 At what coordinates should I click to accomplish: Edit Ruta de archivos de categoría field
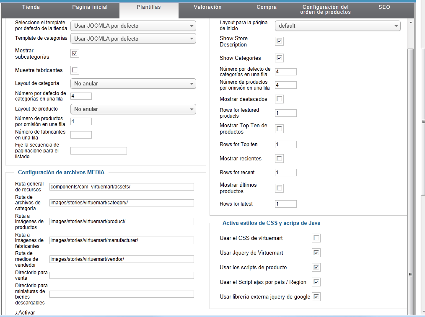[122, 203]
